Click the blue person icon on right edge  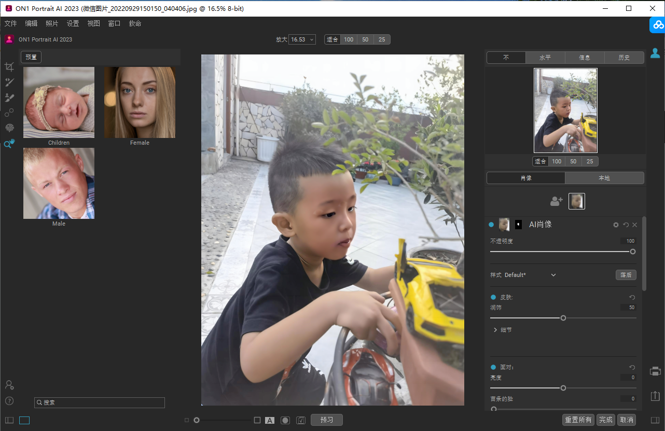click(655, 53)
